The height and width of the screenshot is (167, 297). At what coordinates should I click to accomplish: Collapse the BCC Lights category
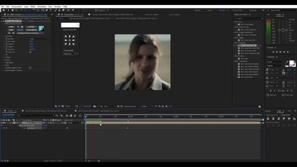(x=234, y=38)
